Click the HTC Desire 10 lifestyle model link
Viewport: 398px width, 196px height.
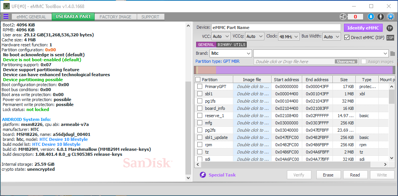coord(64,139)
